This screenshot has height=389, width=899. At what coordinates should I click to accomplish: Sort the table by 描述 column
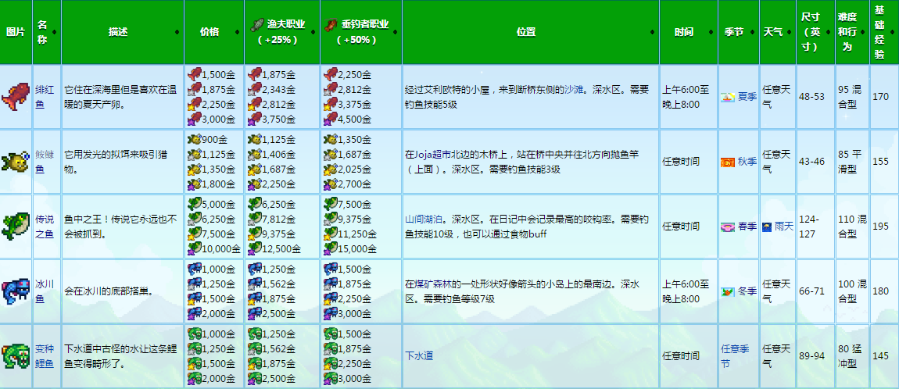123,32
